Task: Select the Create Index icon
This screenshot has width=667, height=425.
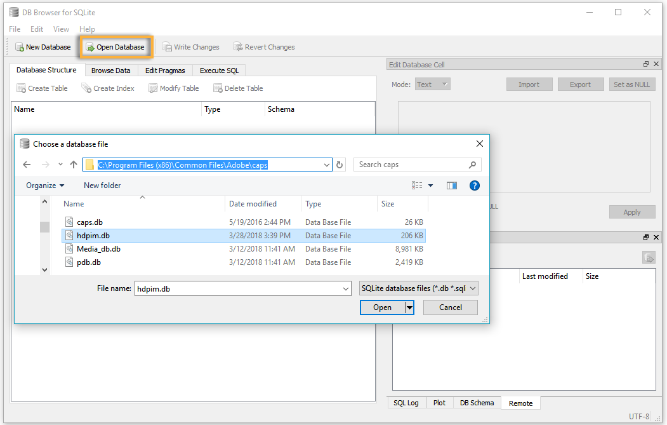Action: (107, 88)
